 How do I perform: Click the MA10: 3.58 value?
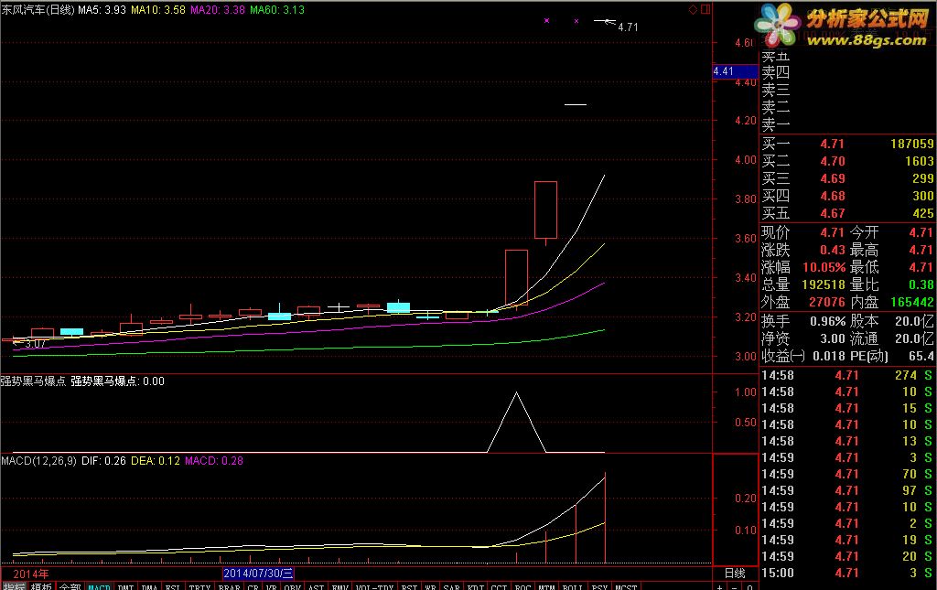(x=158, y=9)
